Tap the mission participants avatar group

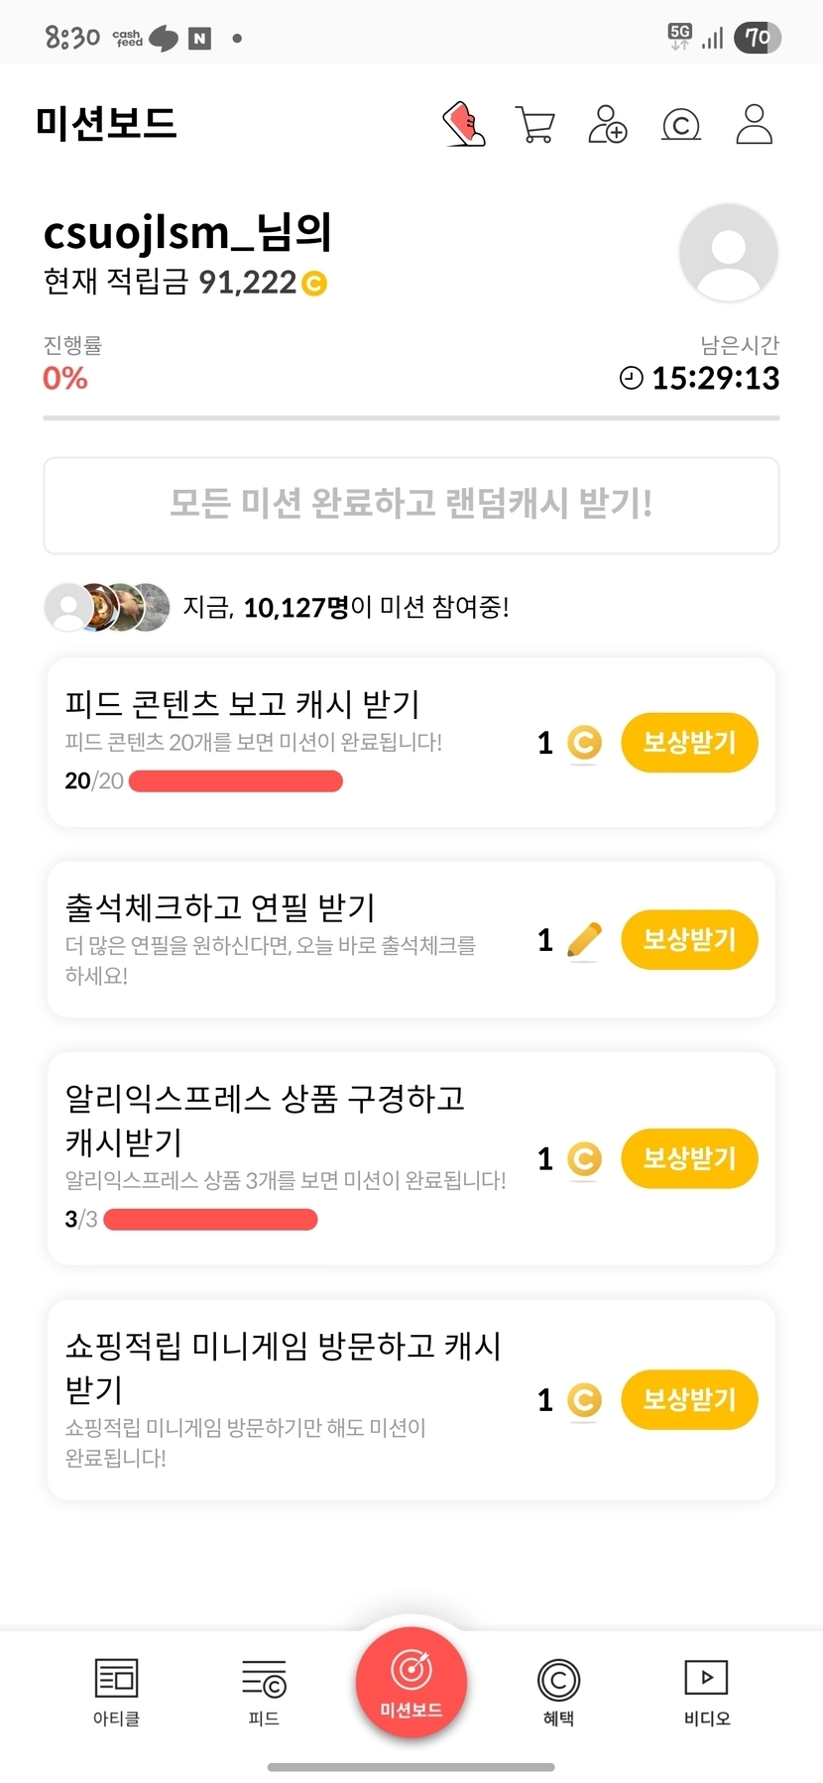click(x=107, y=607)
